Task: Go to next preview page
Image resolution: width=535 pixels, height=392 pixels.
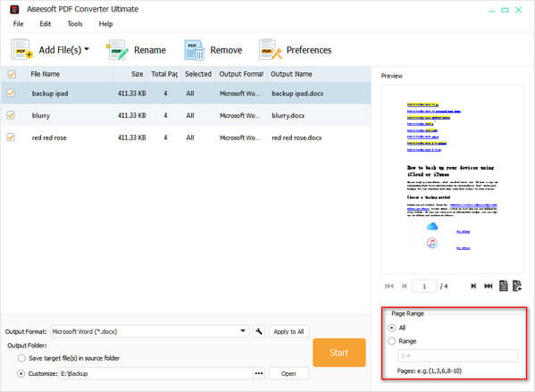Action: tap(473, 286)
